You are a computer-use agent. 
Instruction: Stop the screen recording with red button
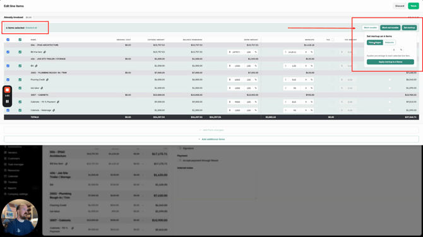(x=8, y=90)
